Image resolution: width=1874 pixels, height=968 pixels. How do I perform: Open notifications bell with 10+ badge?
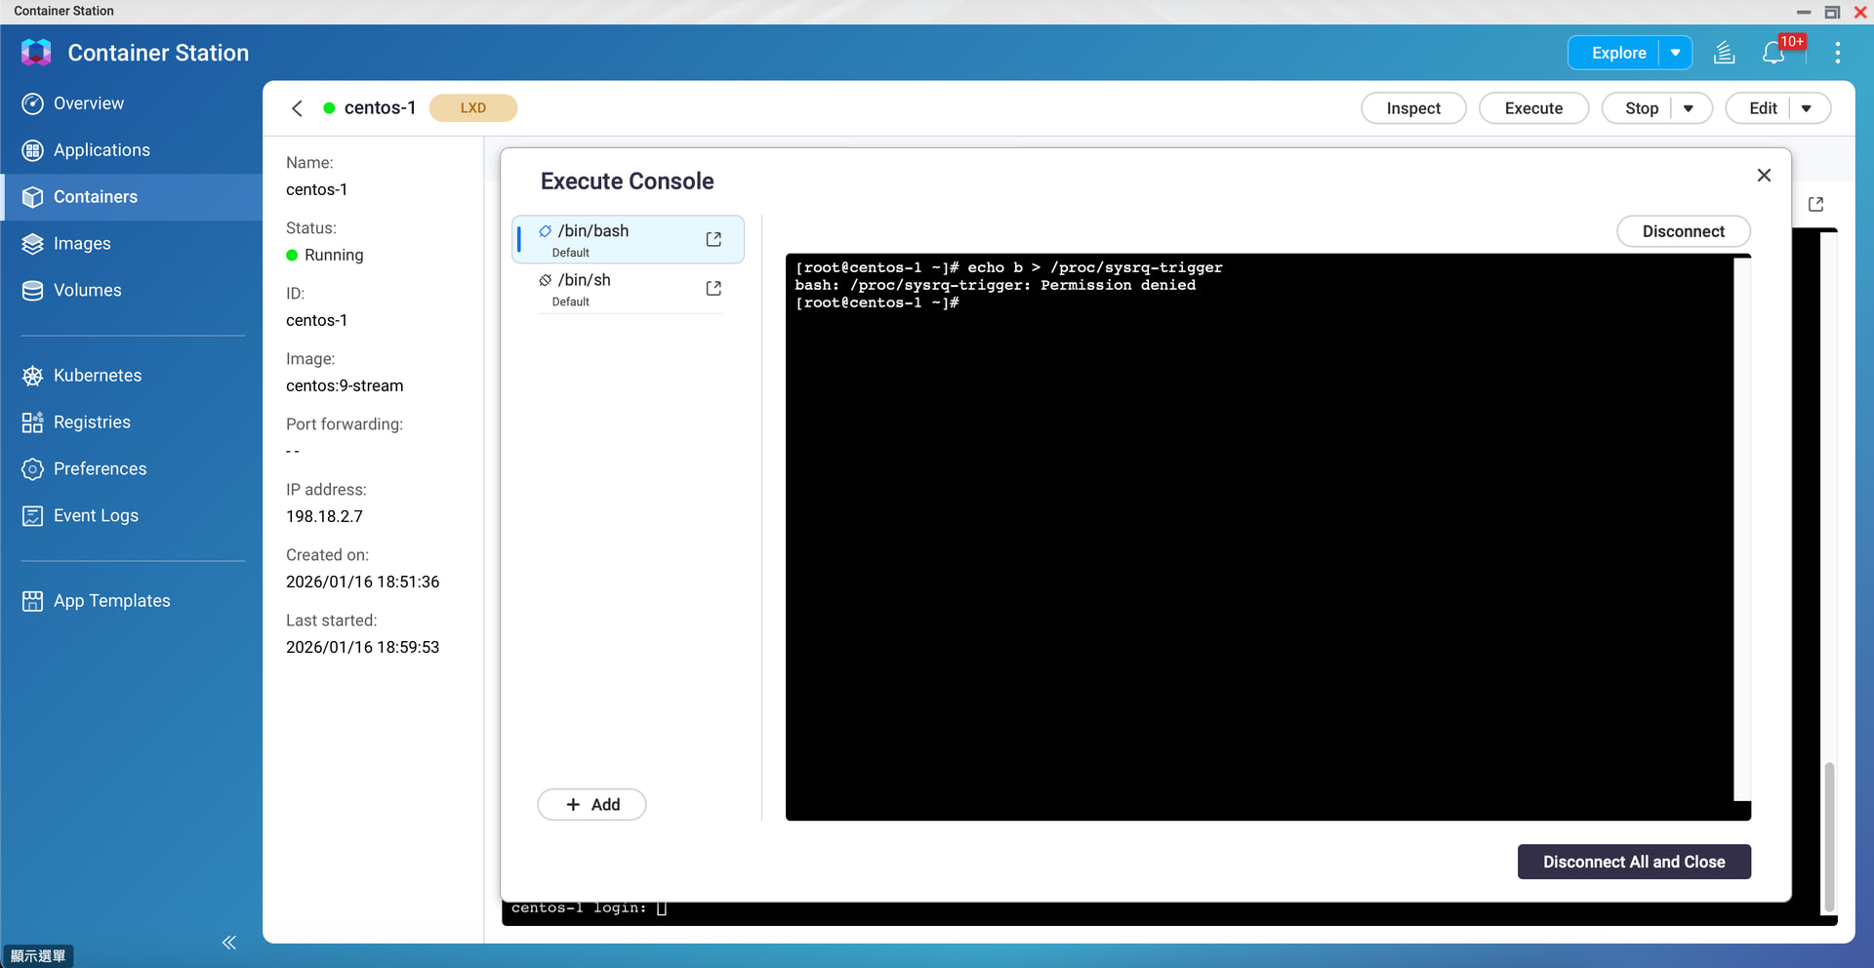[x=1774, y=54]
